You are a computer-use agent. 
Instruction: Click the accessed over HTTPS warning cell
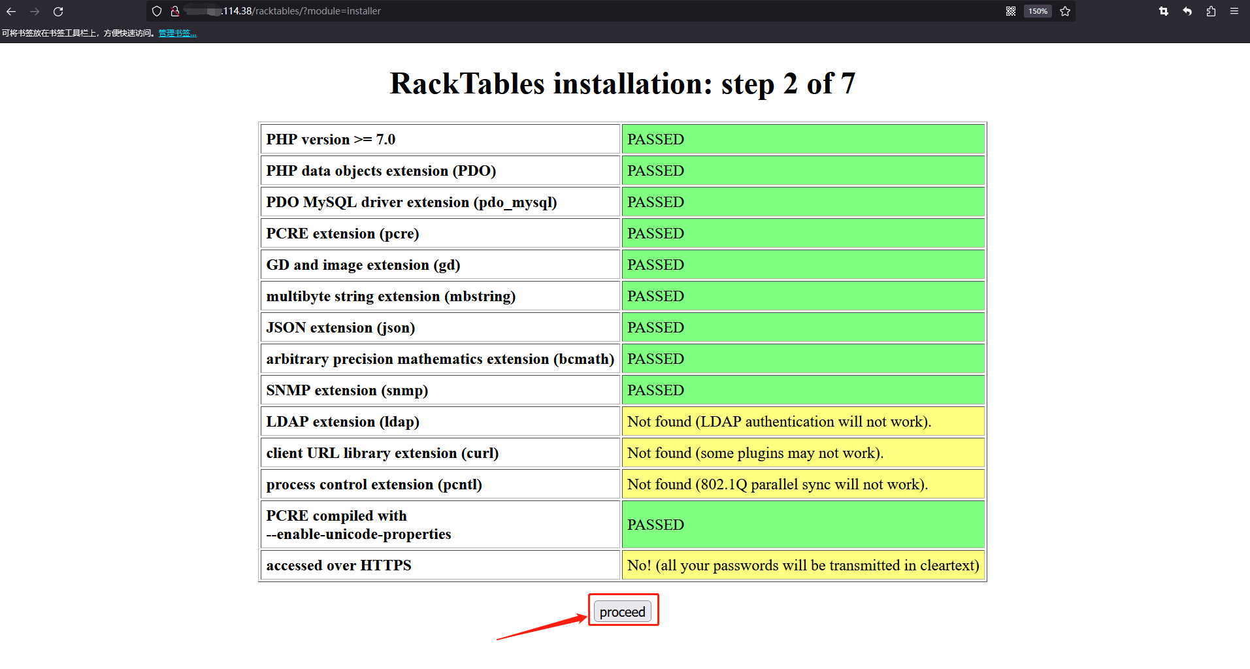pos(802,565)
